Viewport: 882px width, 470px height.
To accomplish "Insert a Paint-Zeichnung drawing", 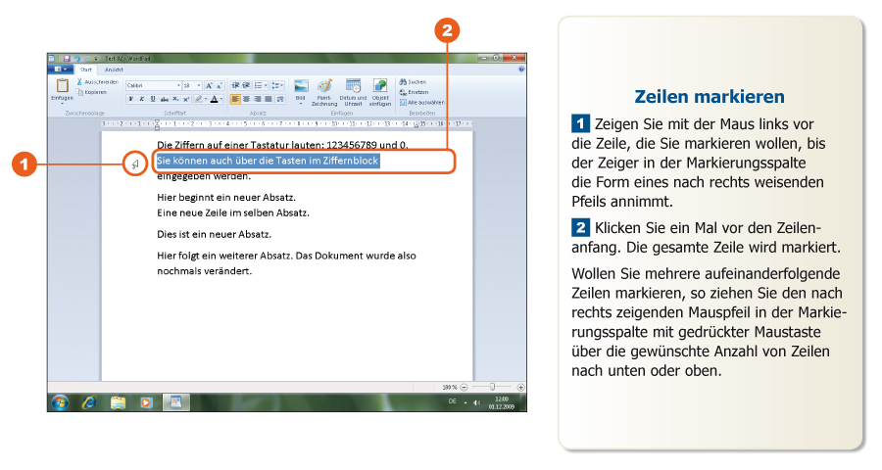I will point(324,86).
